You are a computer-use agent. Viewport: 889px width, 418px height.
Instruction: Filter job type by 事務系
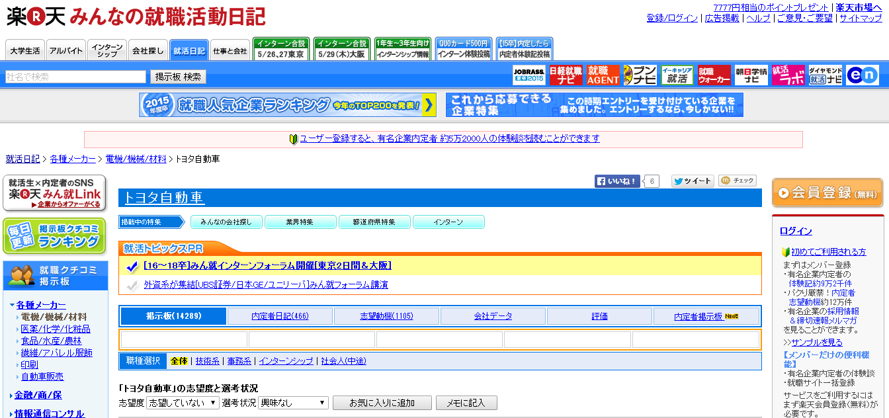(x=239, y=361)
